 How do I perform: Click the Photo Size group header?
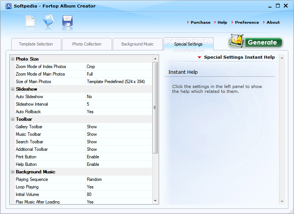point(81,59)
